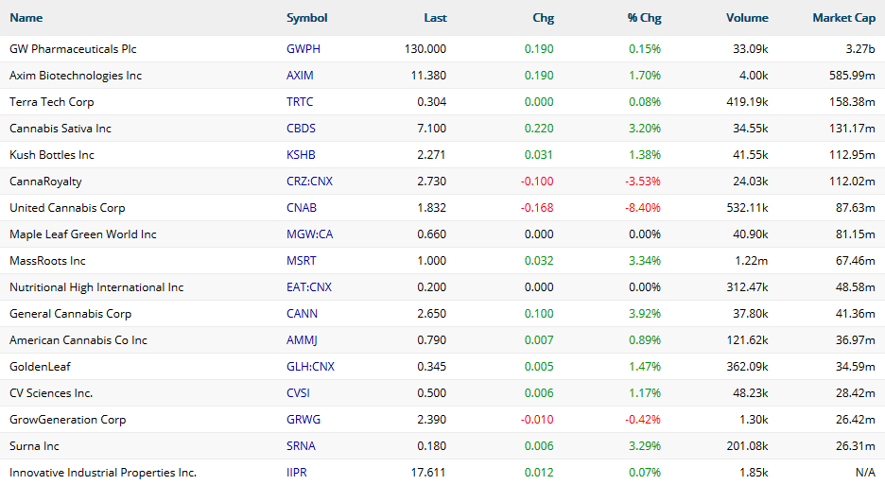Click last price 17.611 for IIPR
This screenshot has width=885, height=485.
click(x=428, y=473)
